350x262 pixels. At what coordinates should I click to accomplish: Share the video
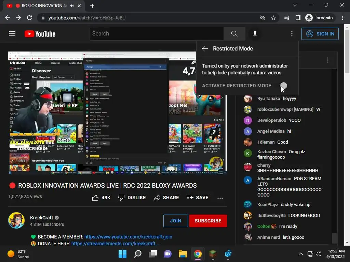[166, 198]
